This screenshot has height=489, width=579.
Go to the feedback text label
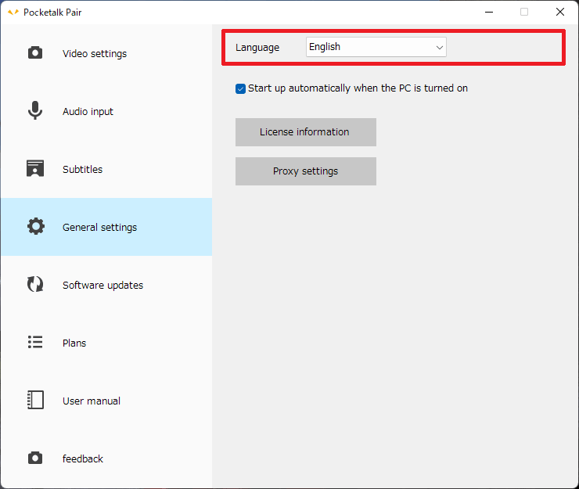pyautogui.click(x=83, y=459)
